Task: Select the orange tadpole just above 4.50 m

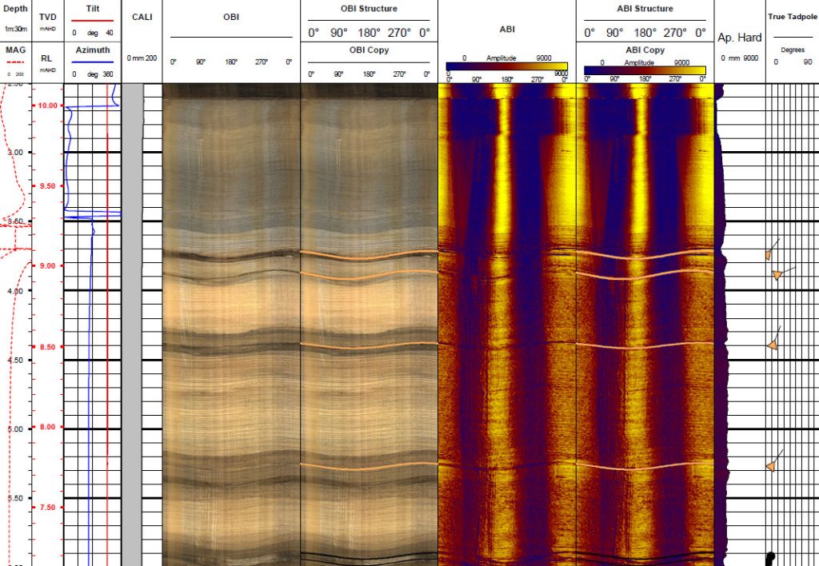Action: 773,345
